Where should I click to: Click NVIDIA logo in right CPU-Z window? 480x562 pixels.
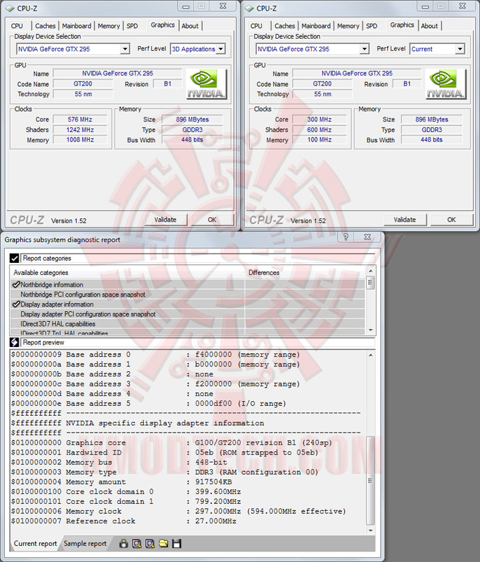click(446, 84)
